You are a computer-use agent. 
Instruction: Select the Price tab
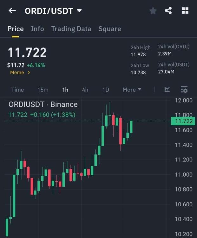[x=16, y=29]
